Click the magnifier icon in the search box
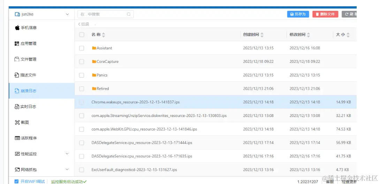Screen dimensions: 380x184 click(129, 14)
